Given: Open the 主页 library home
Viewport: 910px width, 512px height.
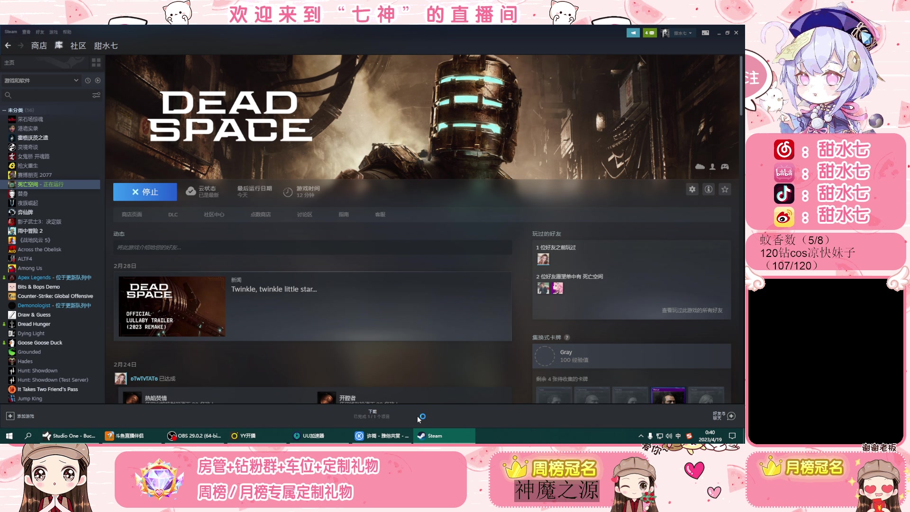Looking at the screenshot, I should click(9, 63).
